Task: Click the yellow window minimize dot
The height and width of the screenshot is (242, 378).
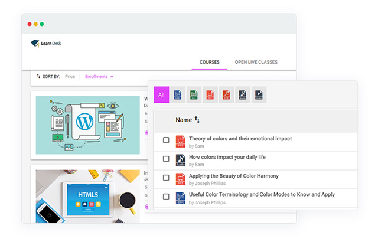Action: [35, 24]
